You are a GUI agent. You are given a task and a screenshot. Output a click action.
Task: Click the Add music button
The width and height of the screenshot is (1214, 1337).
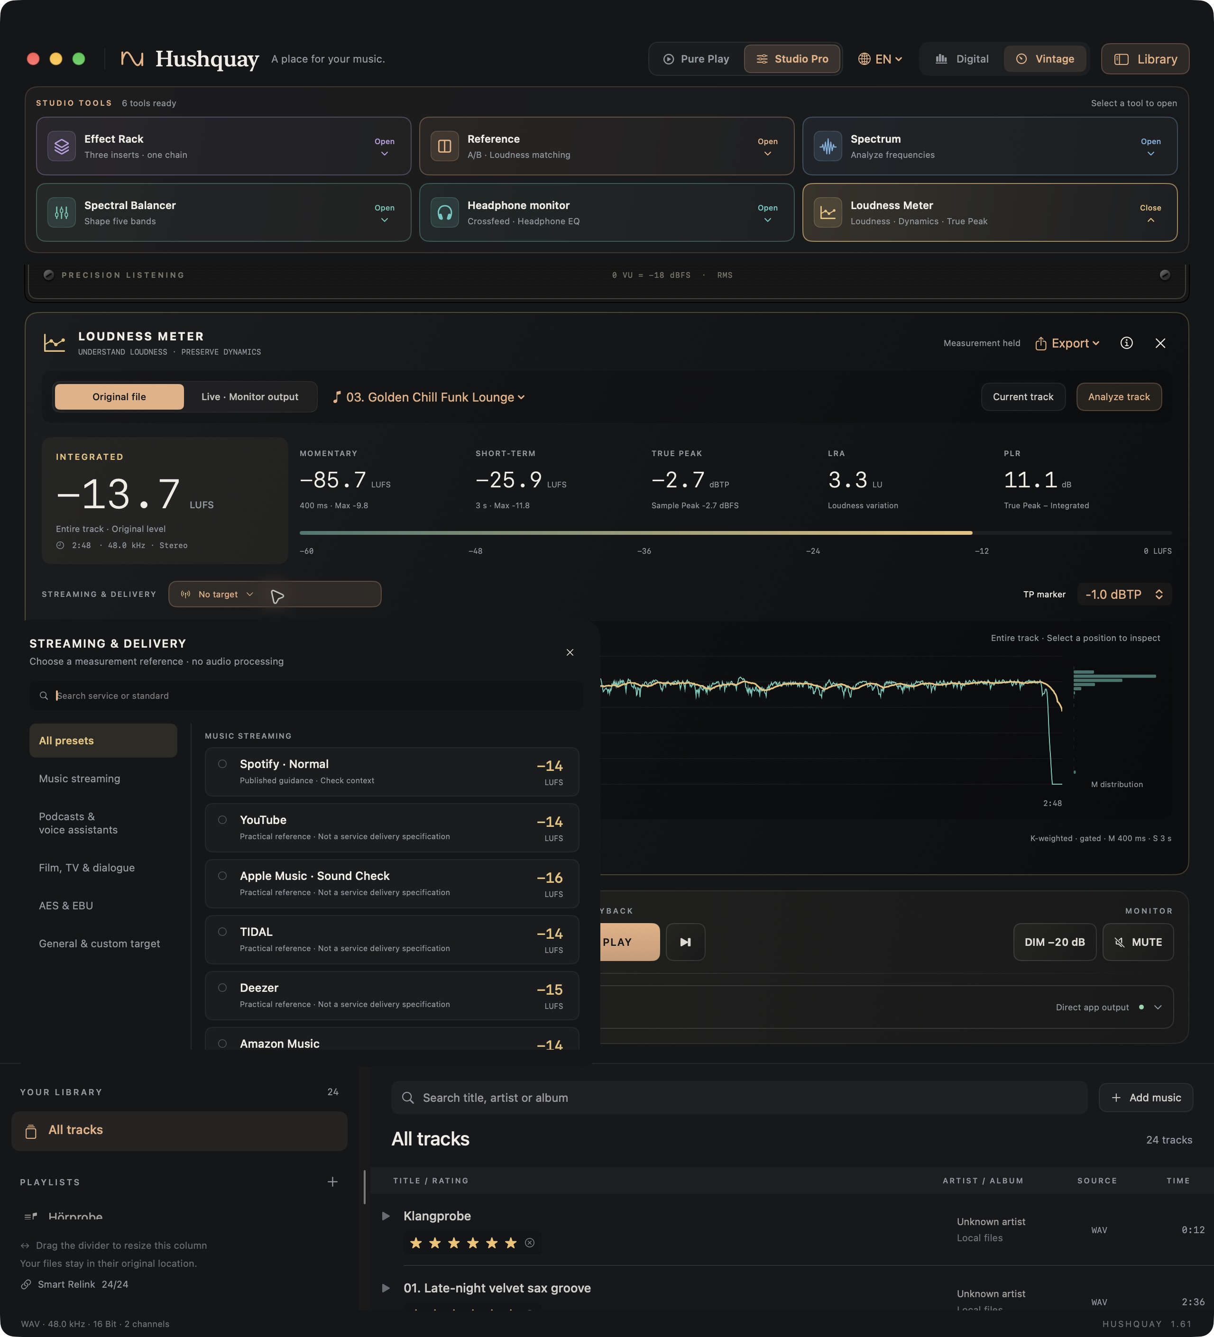pyautogui.click(x=1146, y=1098)
